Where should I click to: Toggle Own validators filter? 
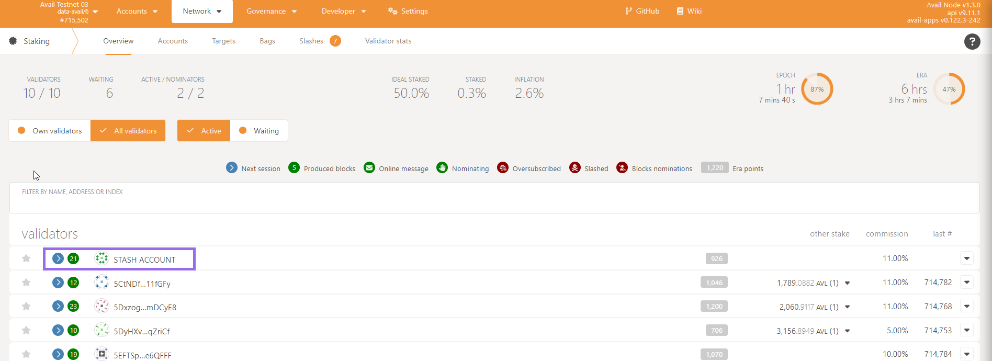(50, 131)
